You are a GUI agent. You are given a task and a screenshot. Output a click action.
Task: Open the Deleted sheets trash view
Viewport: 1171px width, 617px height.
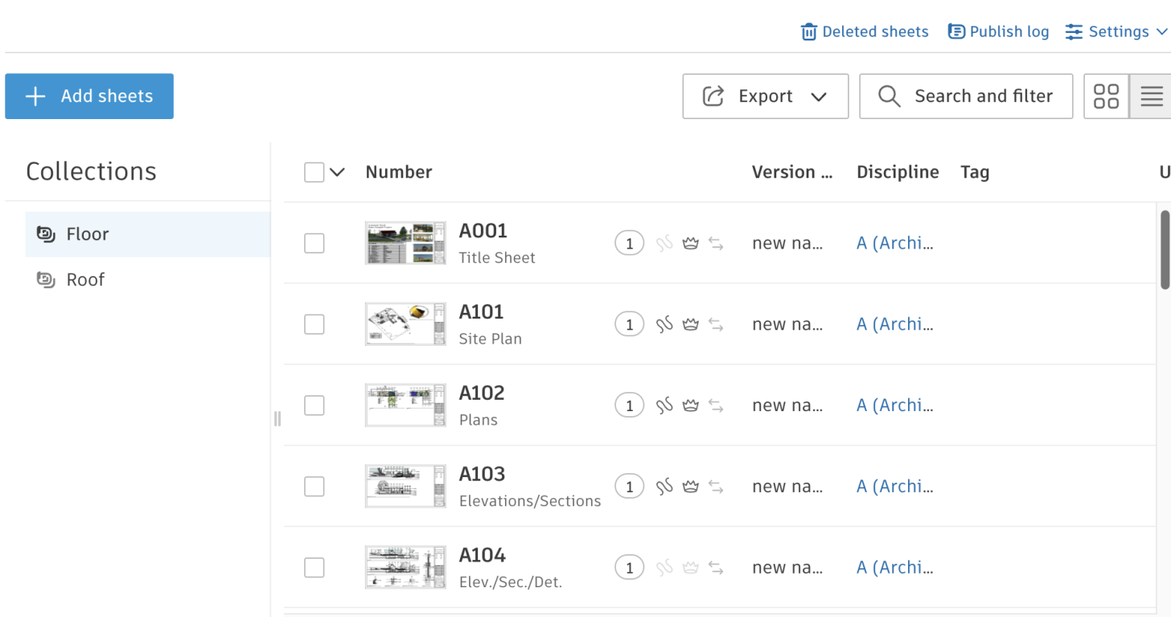tap(865, 31)
